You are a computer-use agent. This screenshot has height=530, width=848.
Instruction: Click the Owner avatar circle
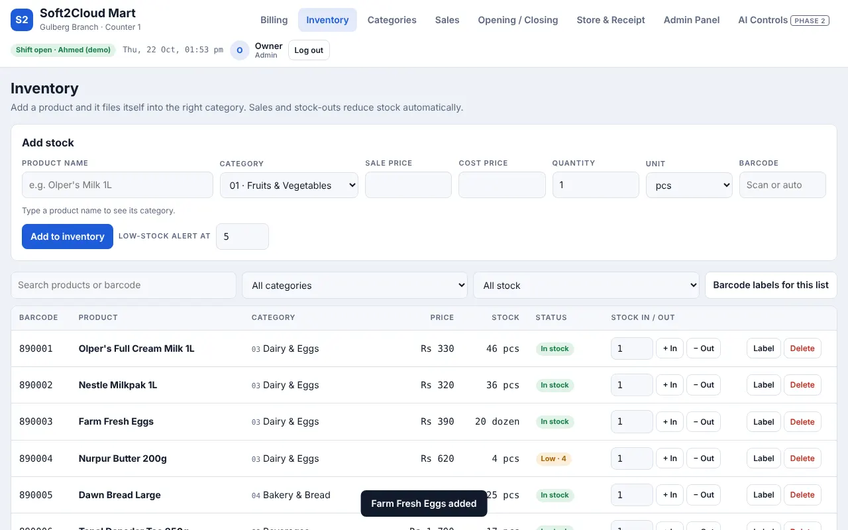tap(240, 50)
